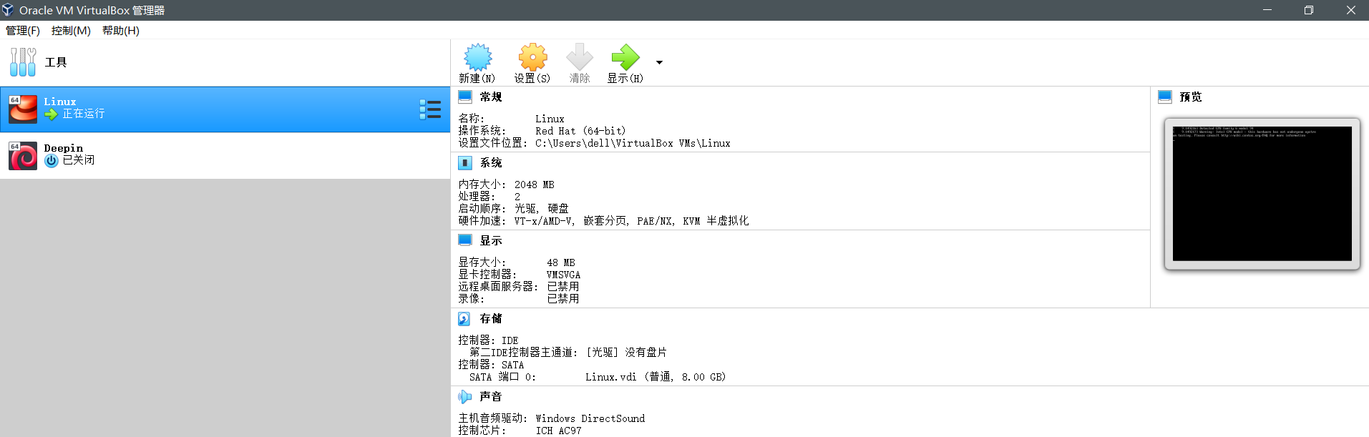Expand the Show button dropdown arrow

pyautogui.click(x=659, y=62)
